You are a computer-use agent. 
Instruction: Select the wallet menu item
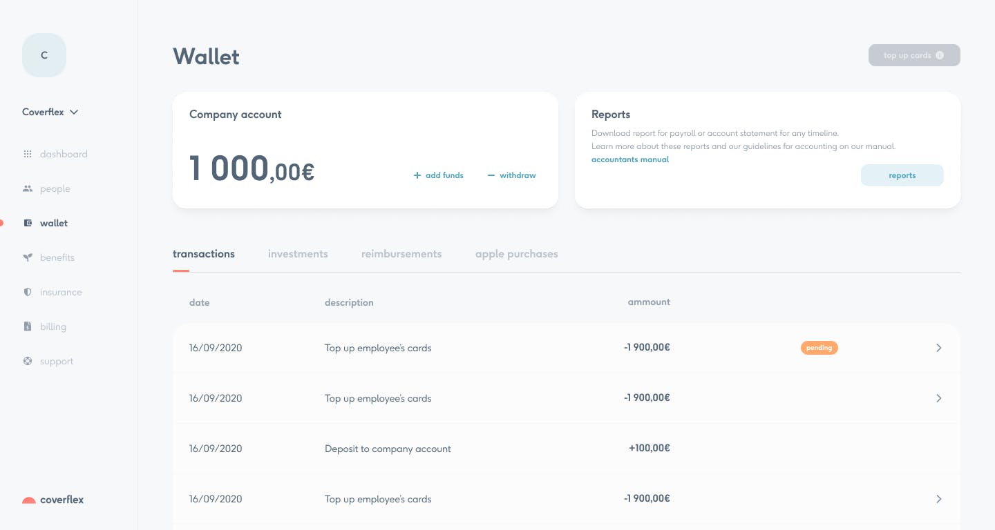click(54, 223)
